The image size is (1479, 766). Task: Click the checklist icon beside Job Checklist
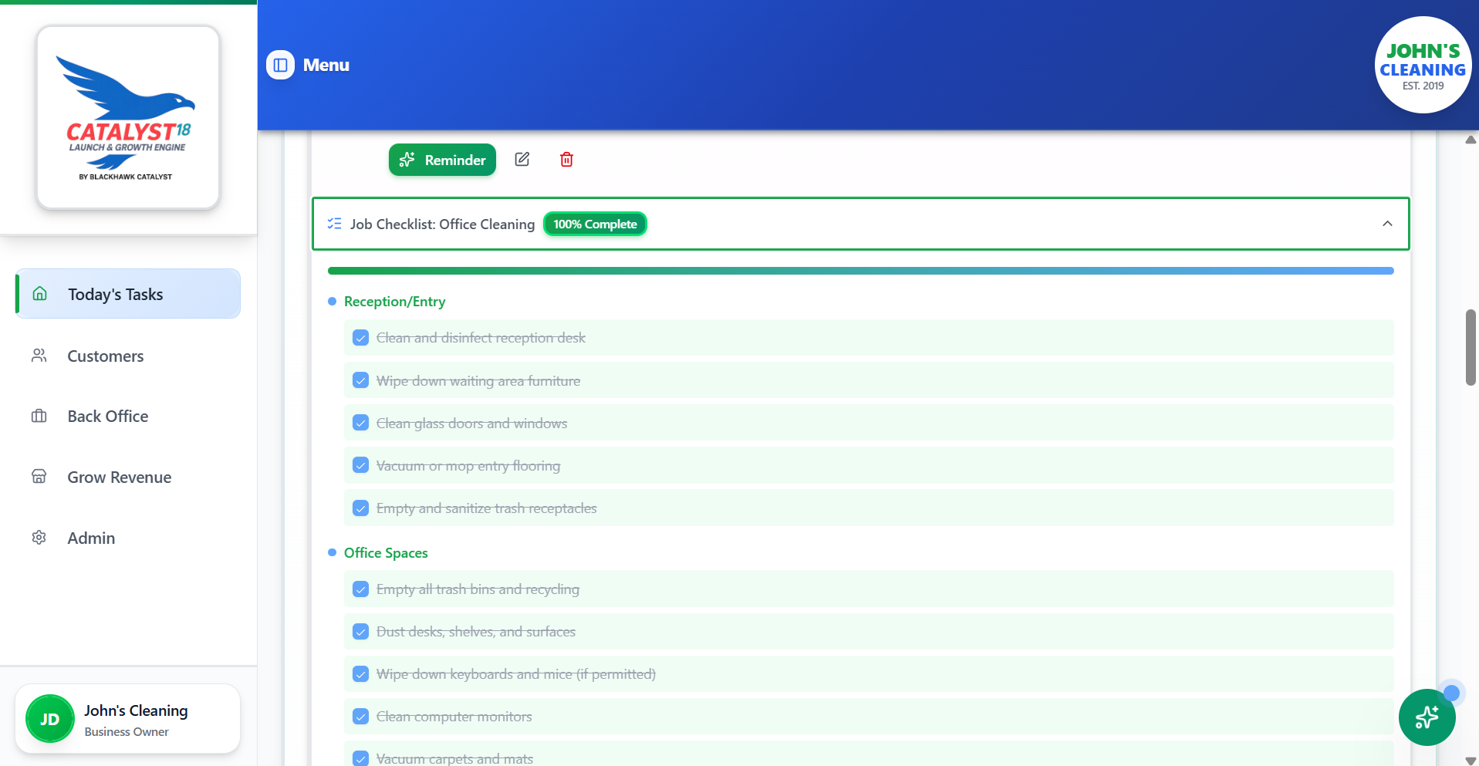pyautogui.click(x=334, y=224)
